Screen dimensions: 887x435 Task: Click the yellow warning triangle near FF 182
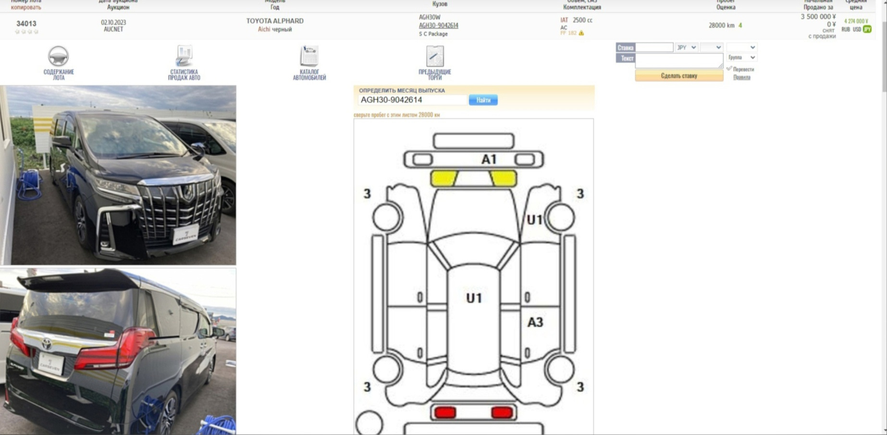click(x=581, y=33)
